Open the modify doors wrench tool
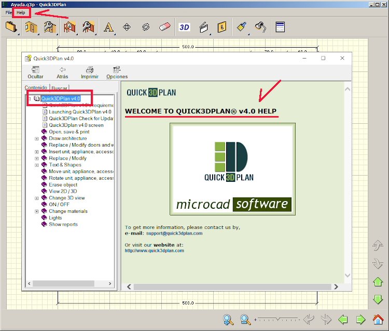The width and height of the screenshot is (389, 331). tap(50, 27)
